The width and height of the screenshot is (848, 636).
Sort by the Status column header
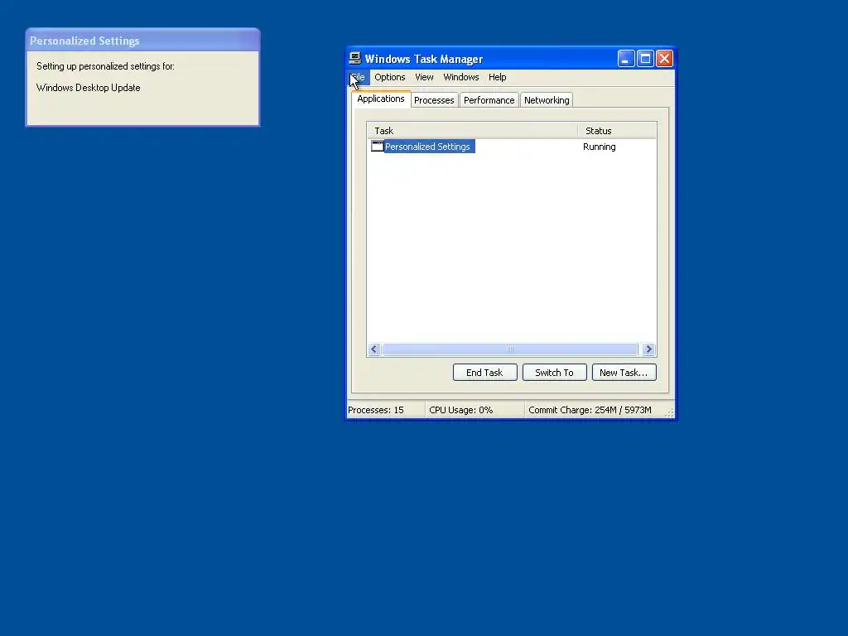point(616,131)
